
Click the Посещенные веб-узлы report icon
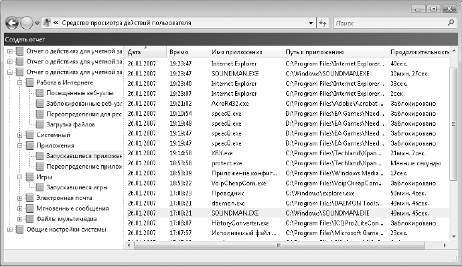pyautogui.click(x=40, y=93)
